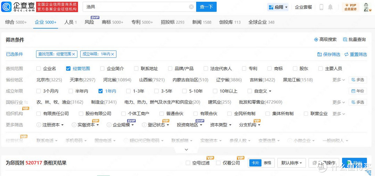The image size is (375, 176).
Task: Click the Qcc logo icon
Action: pyautogui.click(x=7, y=7)
